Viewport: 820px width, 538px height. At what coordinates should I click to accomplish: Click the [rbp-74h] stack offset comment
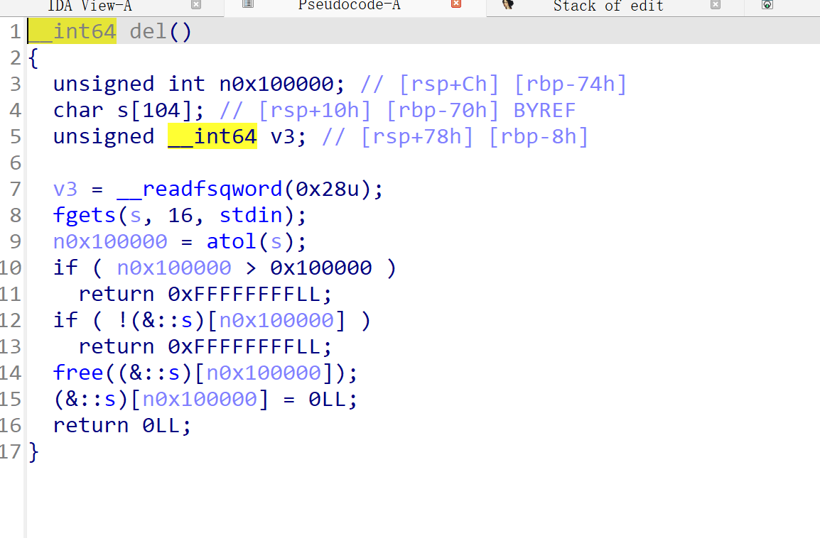tap(570, 84)
